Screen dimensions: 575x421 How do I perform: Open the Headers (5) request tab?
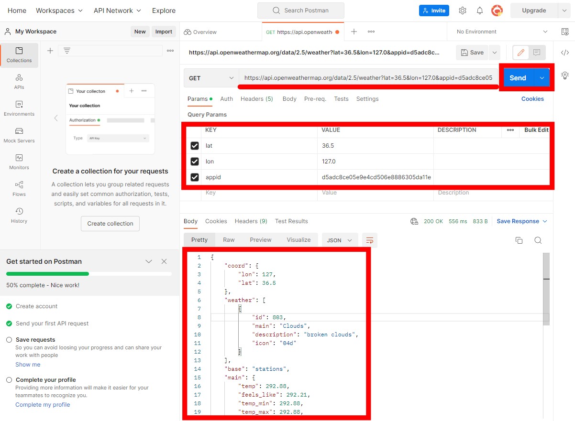pos(256,99)
